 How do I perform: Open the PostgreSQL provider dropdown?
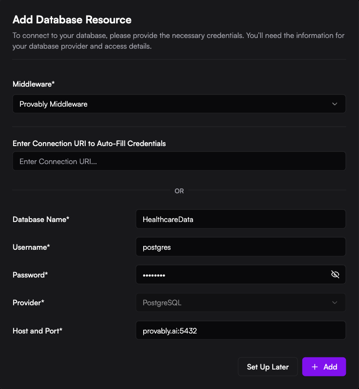pyautogui.click(x=240, y=303)
